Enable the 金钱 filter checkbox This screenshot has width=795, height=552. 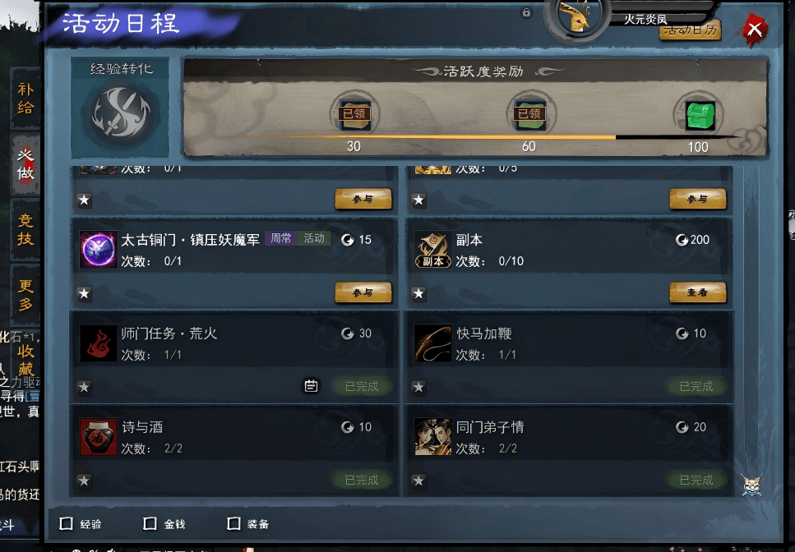click(150, 523)
